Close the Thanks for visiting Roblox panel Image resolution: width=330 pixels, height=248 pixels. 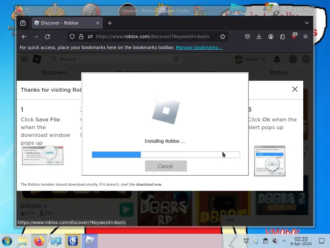coord(295,89)
